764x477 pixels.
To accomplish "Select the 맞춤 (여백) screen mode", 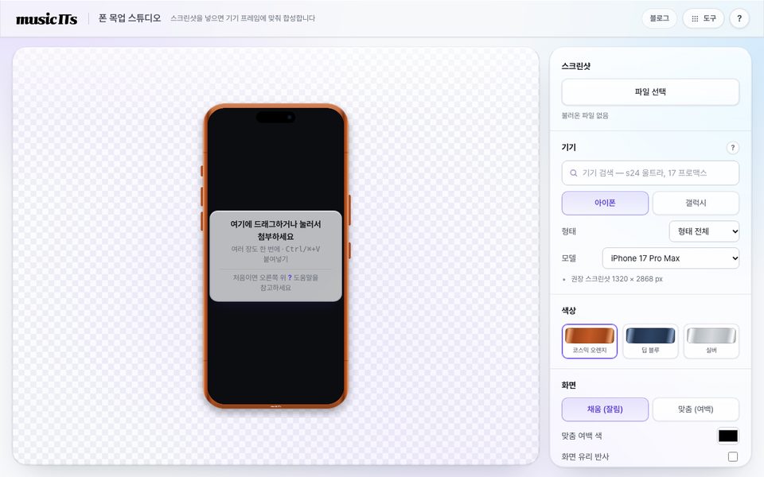I will [696, 409].
